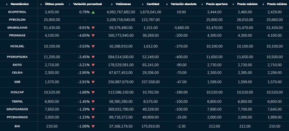Screen dimensions: 289x131
Task: Select the ICOLCAP ticker
Action: tap(17, 92)
